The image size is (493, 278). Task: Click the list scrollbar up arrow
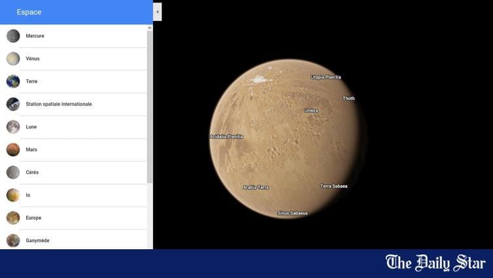click(150, 28)
